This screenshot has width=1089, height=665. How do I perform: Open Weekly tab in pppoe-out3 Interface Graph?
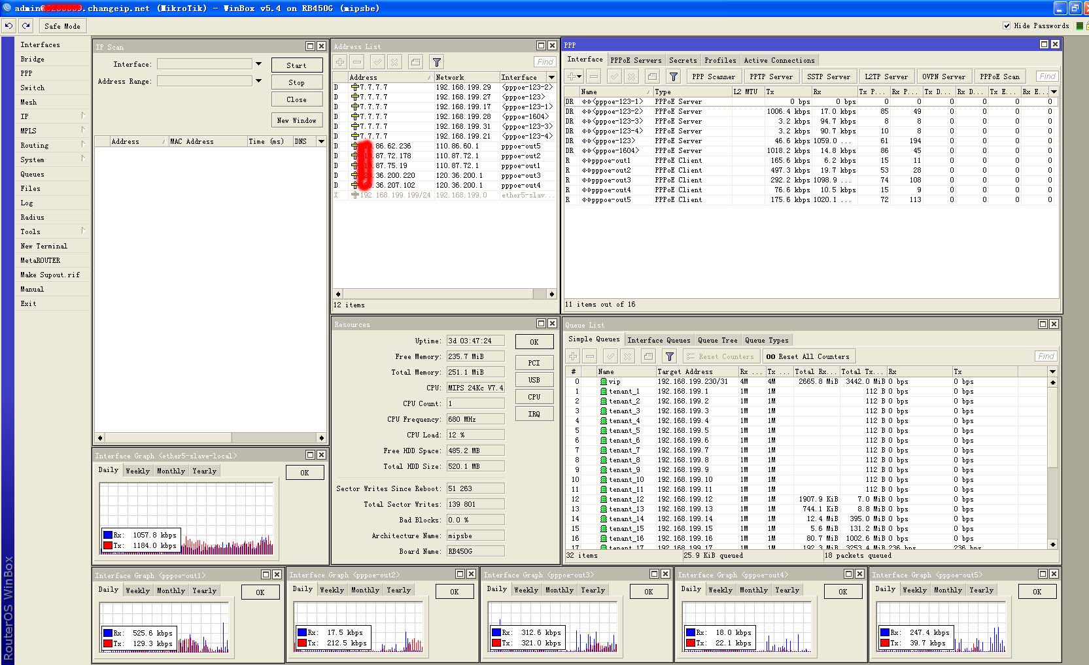point(526,590)
